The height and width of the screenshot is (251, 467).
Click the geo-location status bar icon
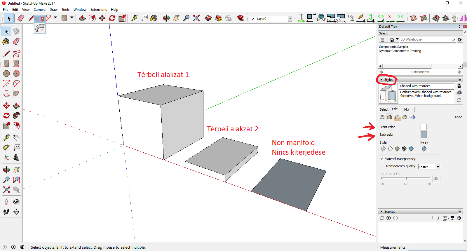[5, 247]
